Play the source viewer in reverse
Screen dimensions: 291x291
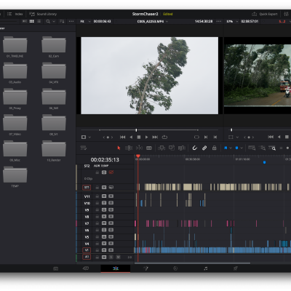point(131,137)
